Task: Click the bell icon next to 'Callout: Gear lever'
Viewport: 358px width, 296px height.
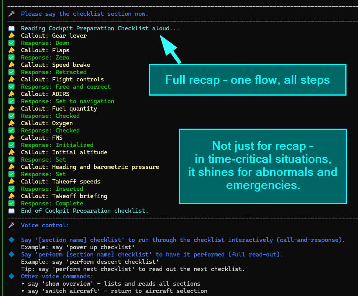Action: click(x=11, y=36)
